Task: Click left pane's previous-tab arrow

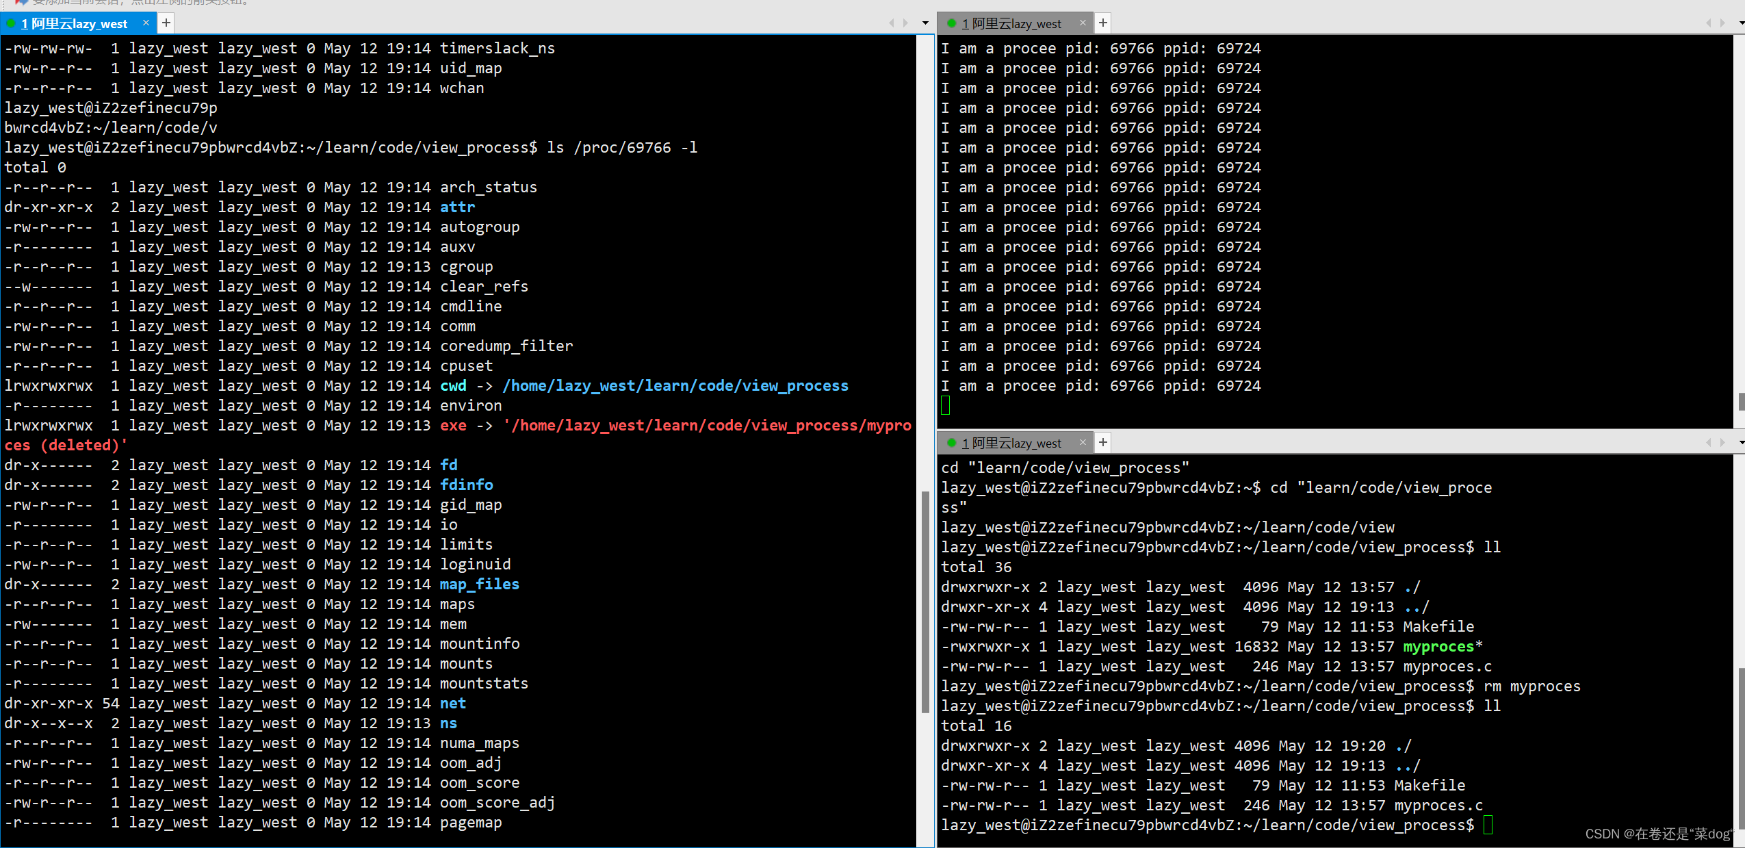Action: point(891,23)
